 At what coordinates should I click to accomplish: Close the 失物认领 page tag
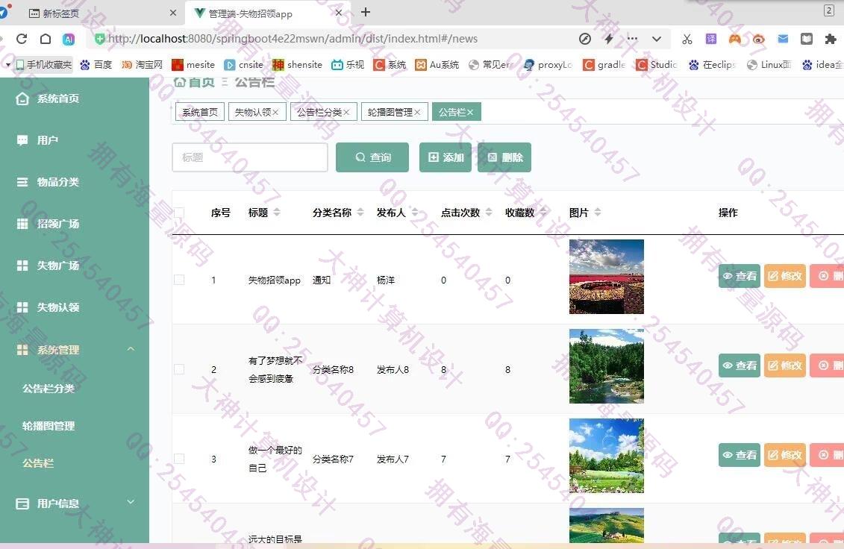[x=275, y=112]
